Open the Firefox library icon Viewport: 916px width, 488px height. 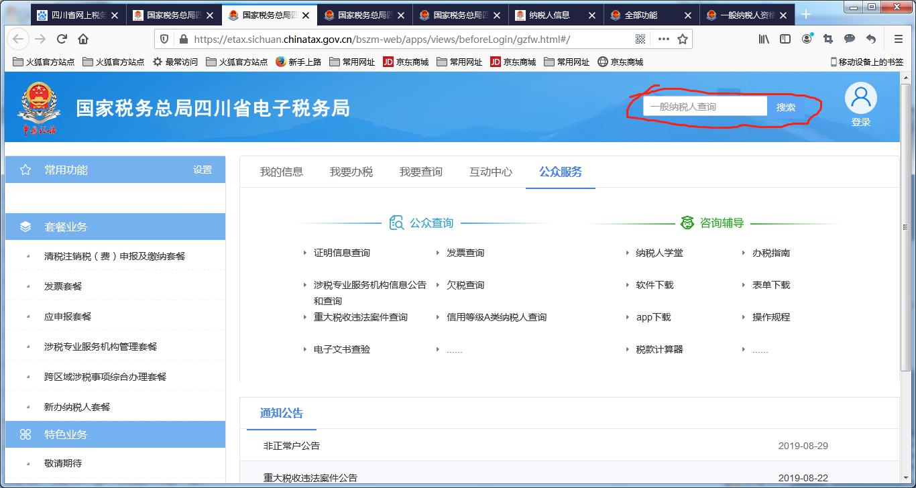point(764,39)
